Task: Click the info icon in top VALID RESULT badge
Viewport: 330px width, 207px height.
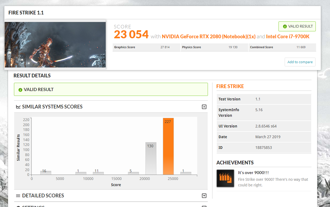Action: click(x=285, y=27)
